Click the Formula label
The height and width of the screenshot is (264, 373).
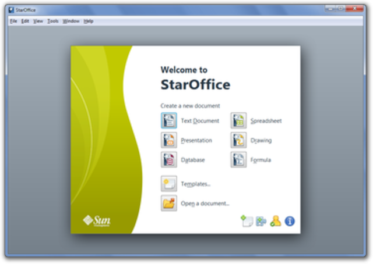coord(261,160)
